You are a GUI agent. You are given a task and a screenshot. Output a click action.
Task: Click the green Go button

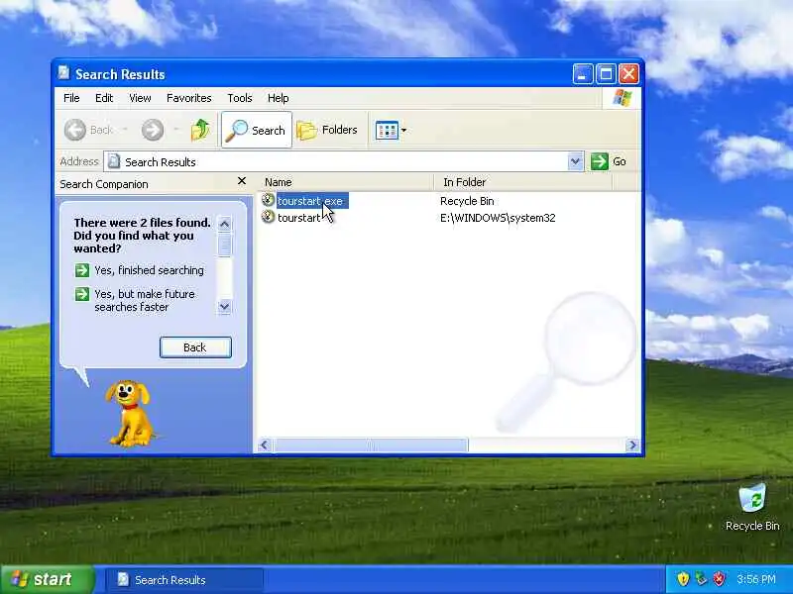[609, 161]
